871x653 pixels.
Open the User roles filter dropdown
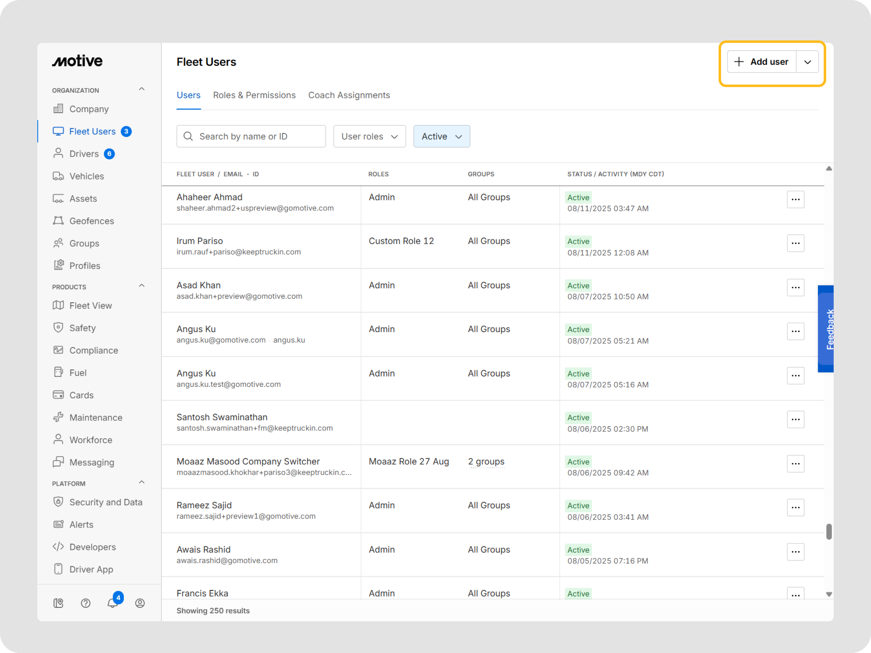point(369,136)
